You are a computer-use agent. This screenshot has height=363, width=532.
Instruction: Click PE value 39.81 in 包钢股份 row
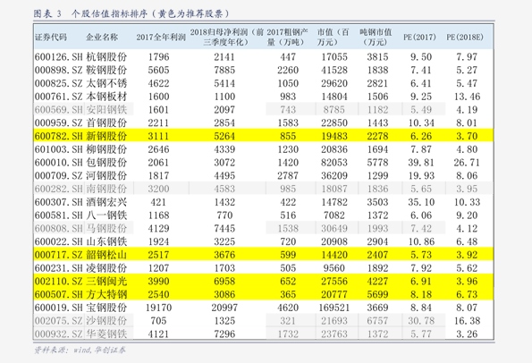tap(421, 162)
